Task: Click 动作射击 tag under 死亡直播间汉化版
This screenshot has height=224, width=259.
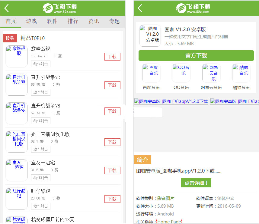Action: 41,149
